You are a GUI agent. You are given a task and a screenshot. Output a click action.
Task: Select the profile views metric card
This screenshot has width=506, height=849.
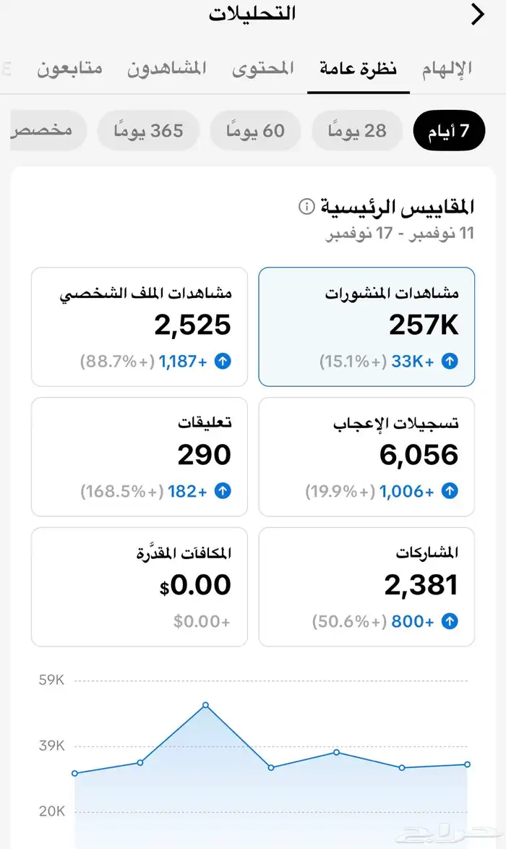click(x=139, y=326)
